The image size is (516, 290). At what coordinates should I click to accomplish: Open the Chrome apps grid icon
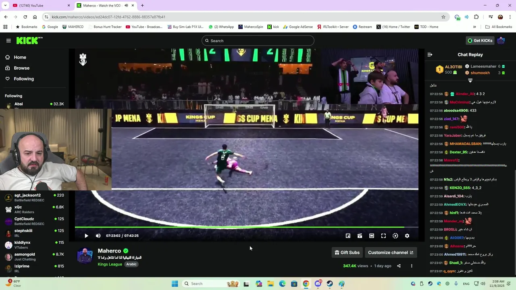[x=5, y=27]
